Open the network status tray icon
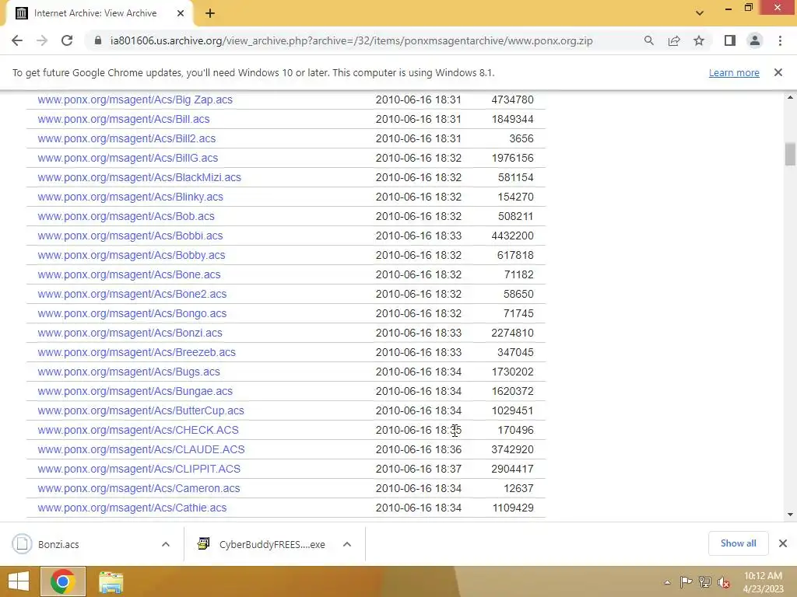The image size is (797, 597). (705, 581)
